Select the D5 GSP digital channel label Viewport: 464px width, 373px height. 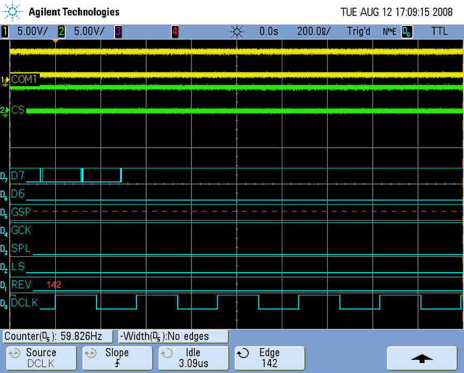(21, 212)
